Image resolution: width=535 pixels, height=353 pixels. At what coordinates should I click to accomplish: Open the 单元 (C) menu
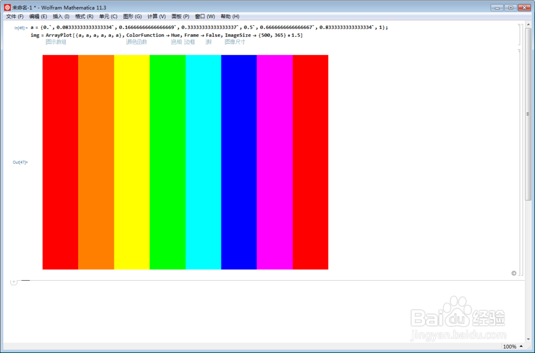[108, 17]
